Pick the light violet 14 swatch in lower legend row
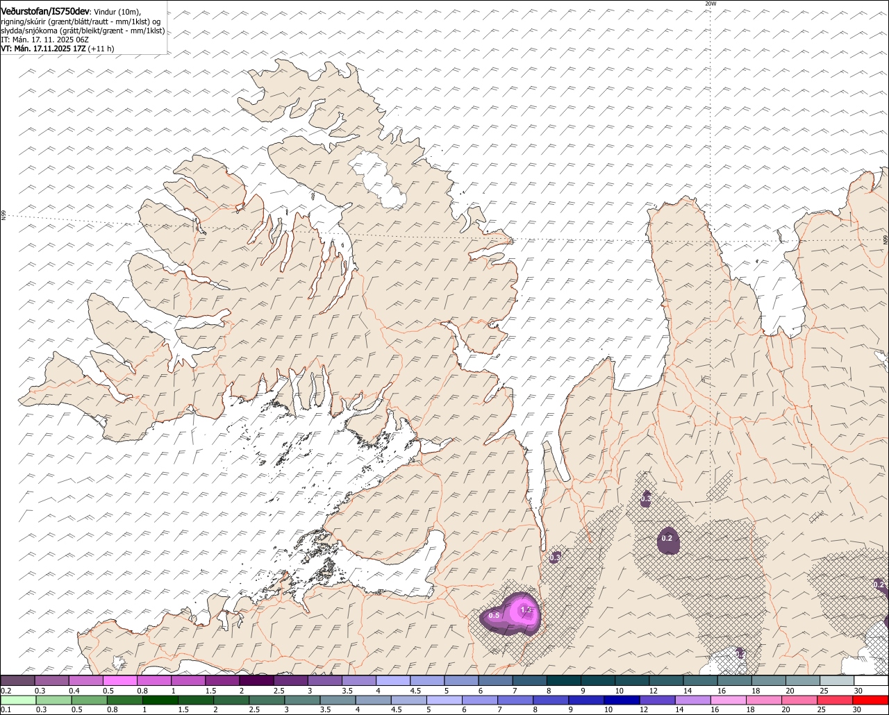889x715 pixels. pos(692,700)
